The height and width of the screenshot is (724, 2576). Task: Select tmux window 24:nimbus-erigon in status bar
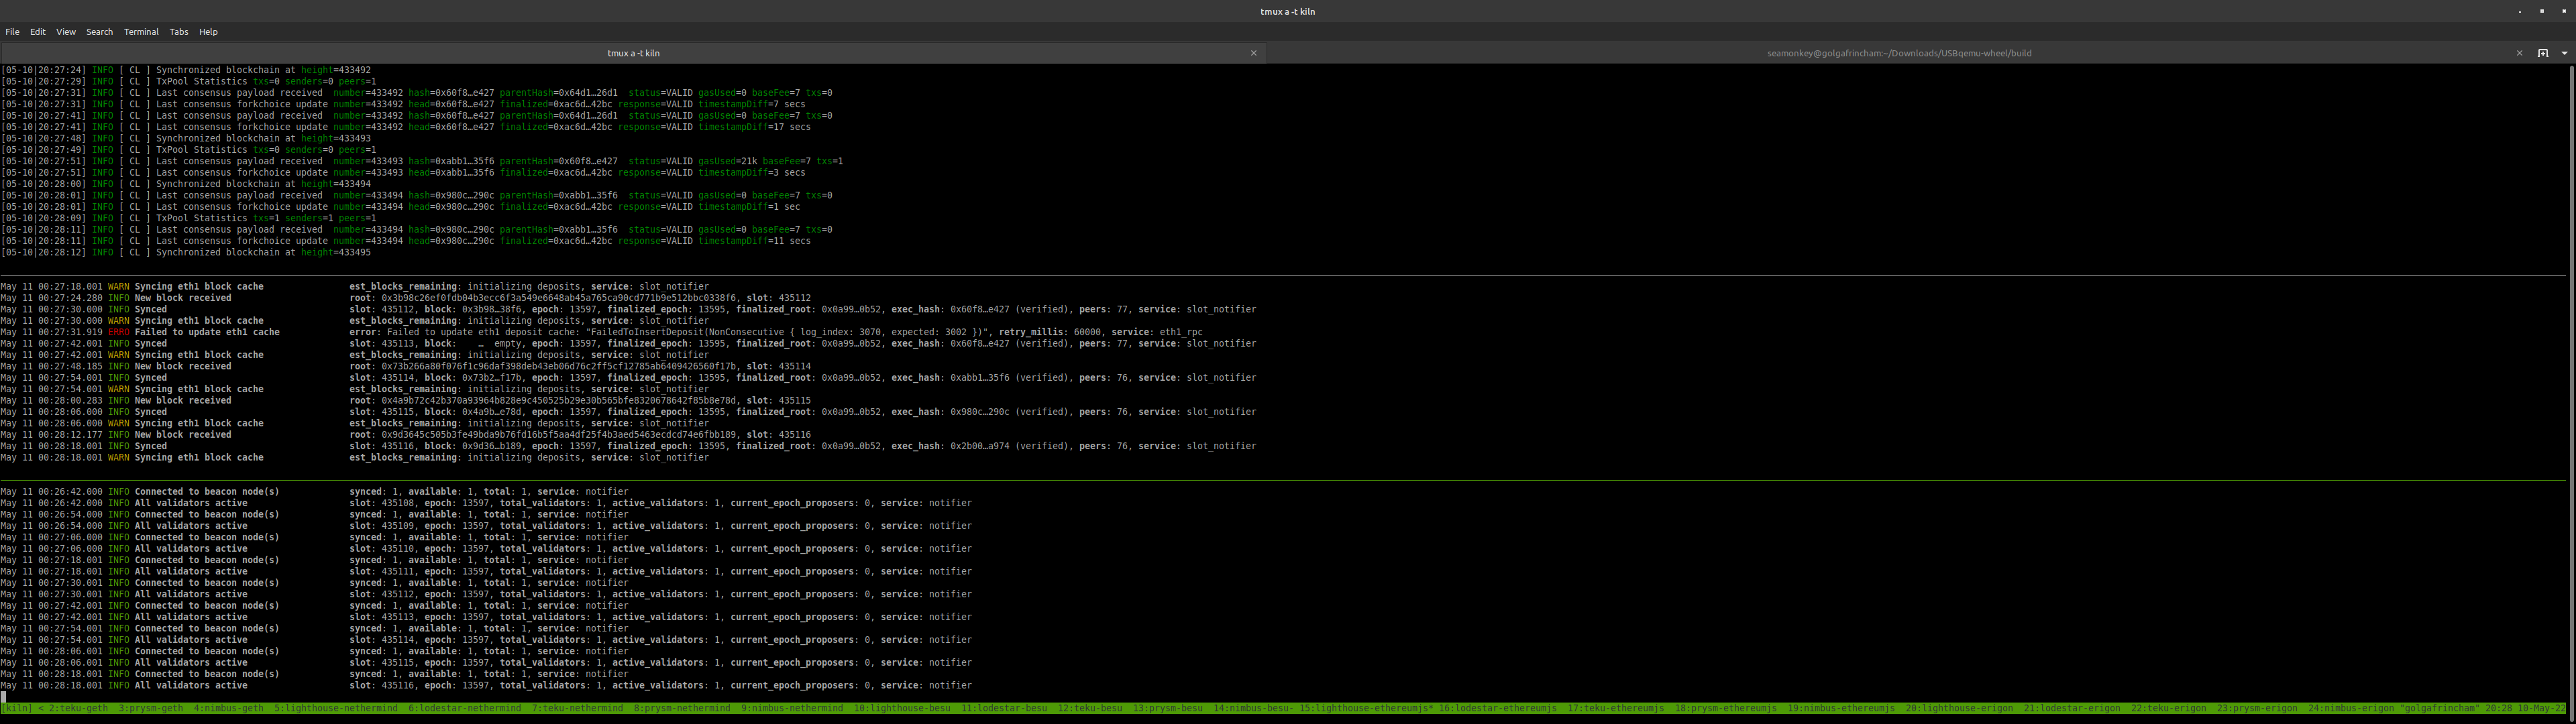click(2351, 708)
